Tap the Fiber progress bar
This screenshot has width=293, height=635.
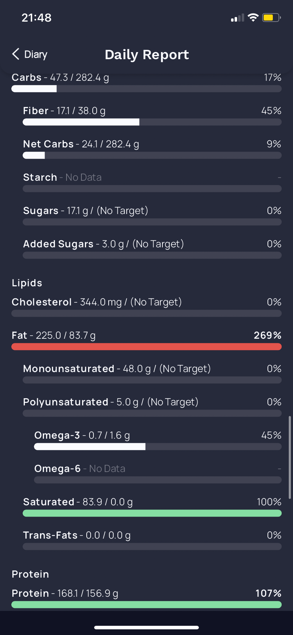tap(152, 122)
